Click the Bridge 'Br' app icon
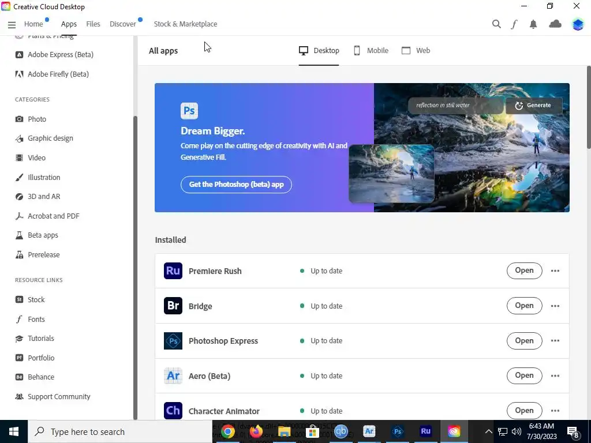 click(x=173, y=306)
